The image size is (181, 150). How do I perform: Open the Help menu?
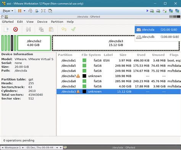coord(70,22)
